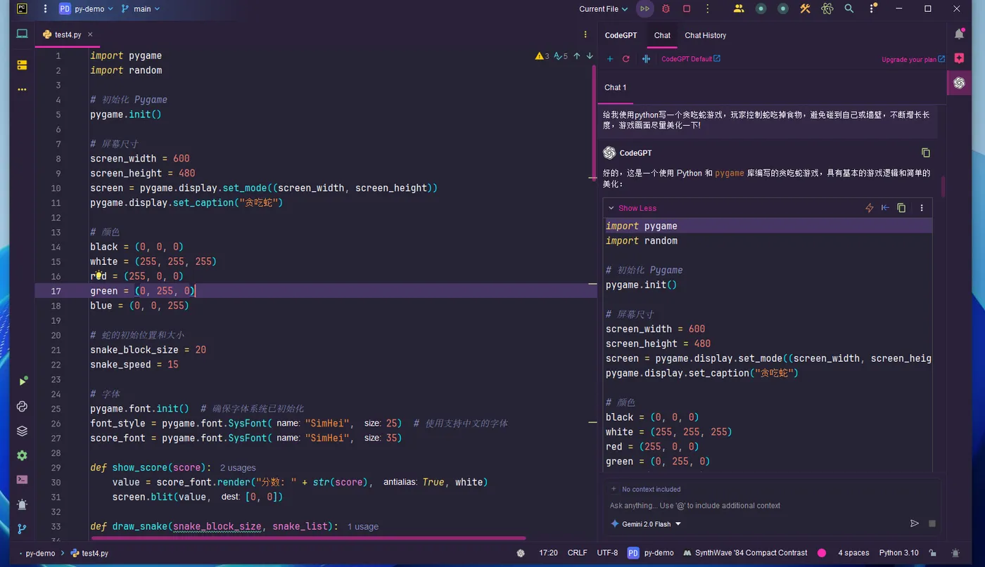985x567 pixels.
Task: Change CRLF line separator
Action: 577,553
